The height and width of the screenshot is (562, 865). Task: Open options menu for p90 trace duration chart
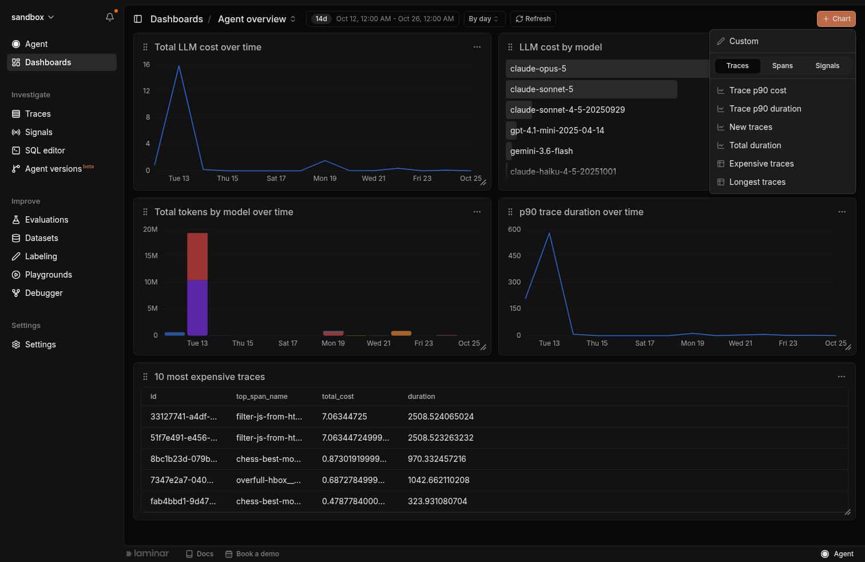click(x=842, y=212)
